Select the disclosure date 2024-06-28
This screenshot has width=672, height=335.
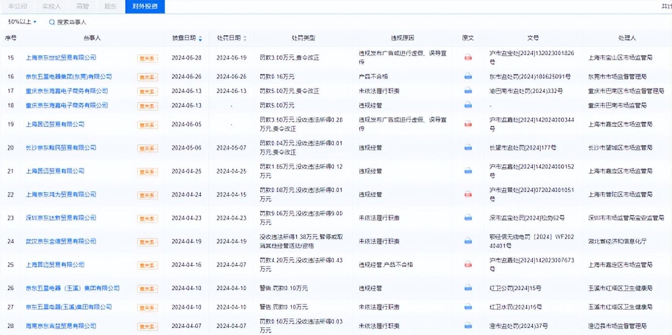click(186, 57)
